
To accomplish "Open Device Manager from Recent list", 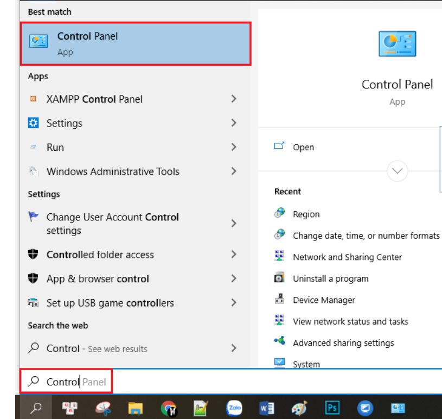I will tap(324, 300).
